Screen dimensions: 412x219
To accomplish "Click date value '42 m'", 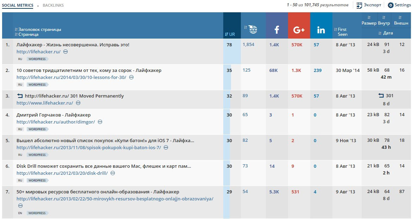I will click(x=386, y=77).
